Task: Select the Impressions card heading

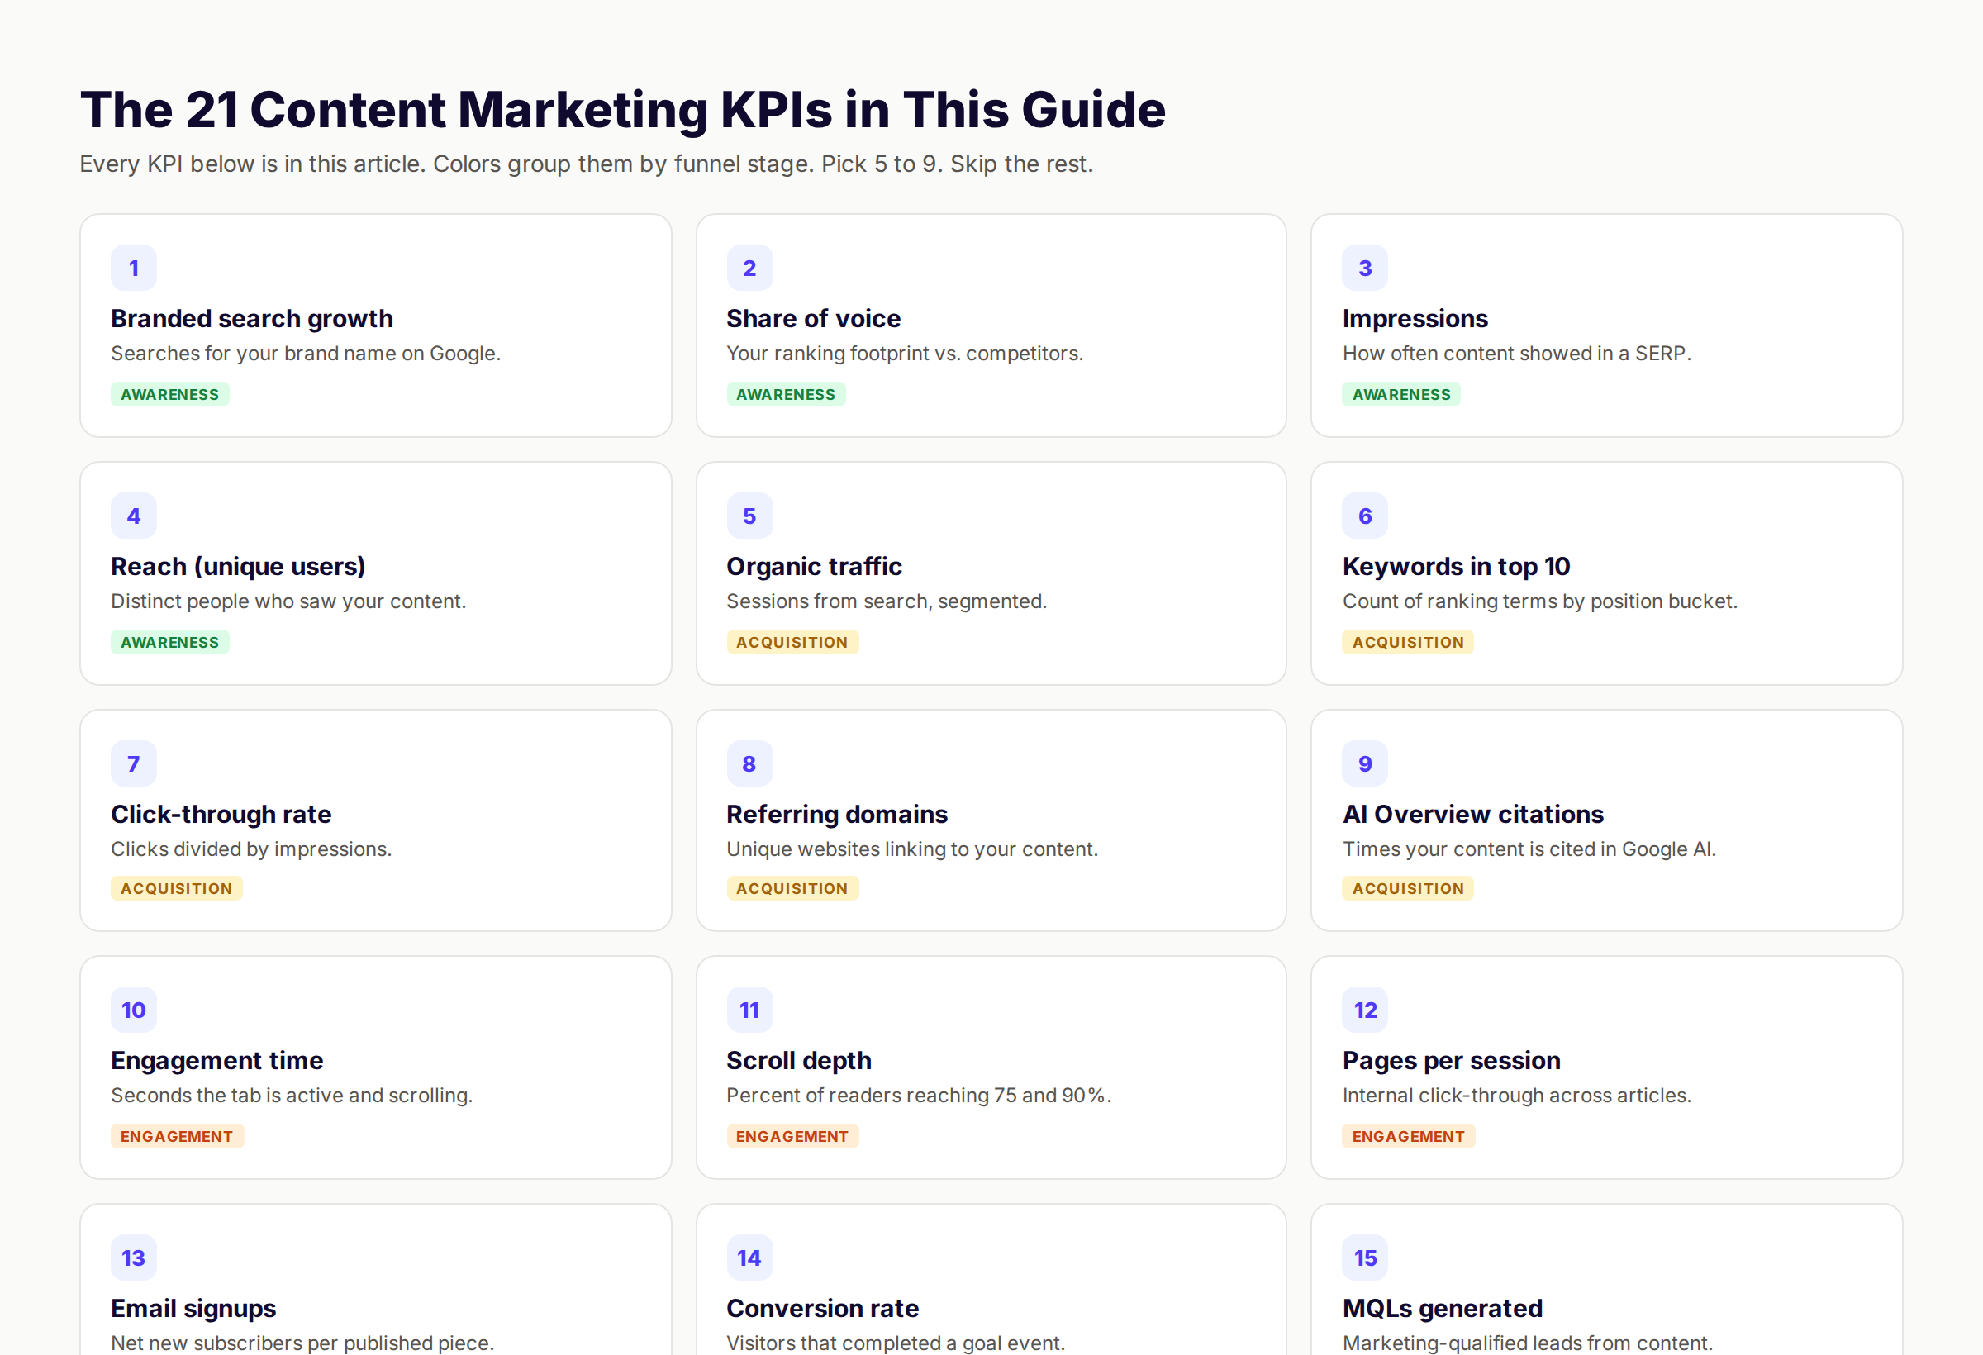Action: tap(1415, 318)
